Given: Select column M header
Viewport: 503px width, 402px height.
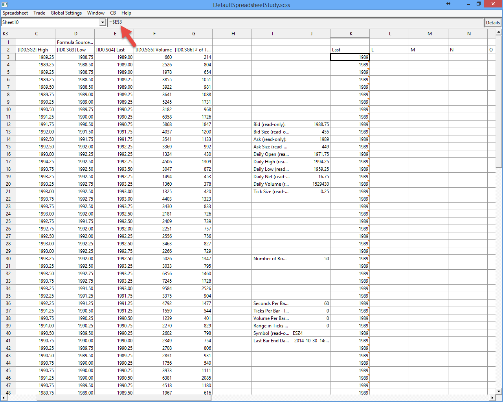Looking at the screenshot, I should (x=429, y=34).
